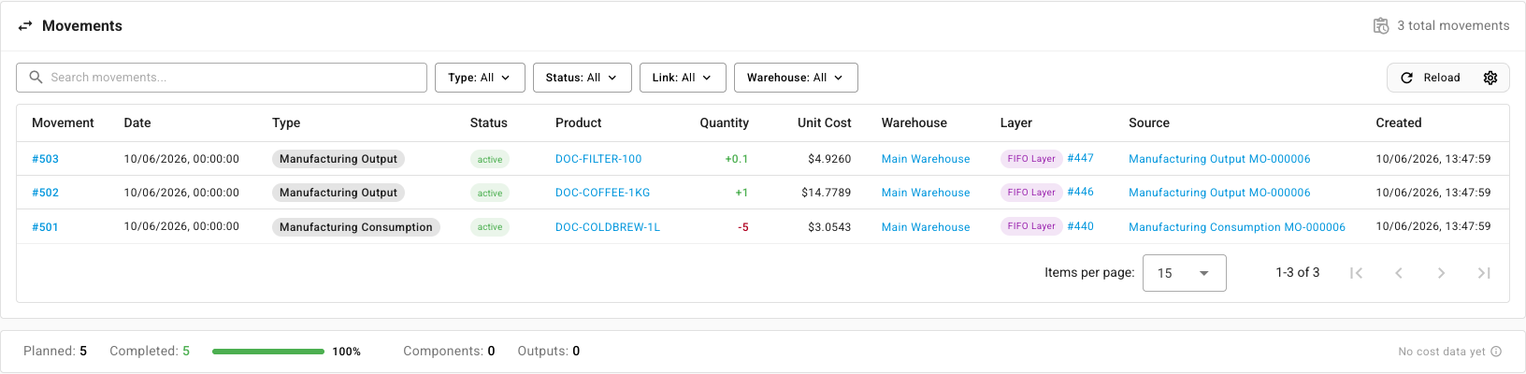Open the Warehouse: All filter dropdown
This screenshot has width=1526, height=374.
(x=795, y=78)
